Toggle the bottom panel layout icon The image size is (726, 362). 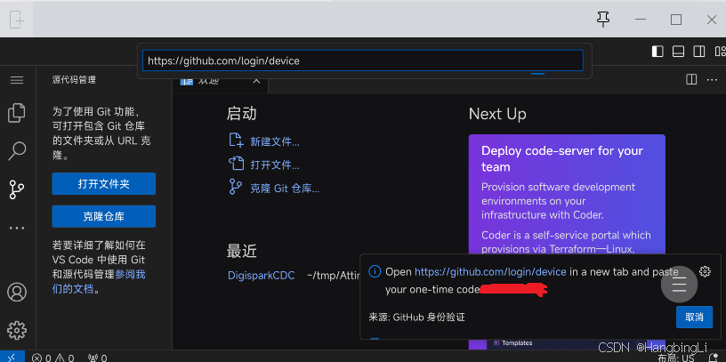pos(678,52)
